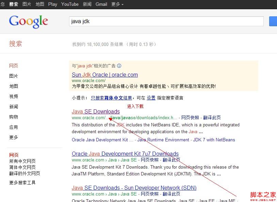
Task: Select 地图 in the left sidebar
Action: coord(14,86)
